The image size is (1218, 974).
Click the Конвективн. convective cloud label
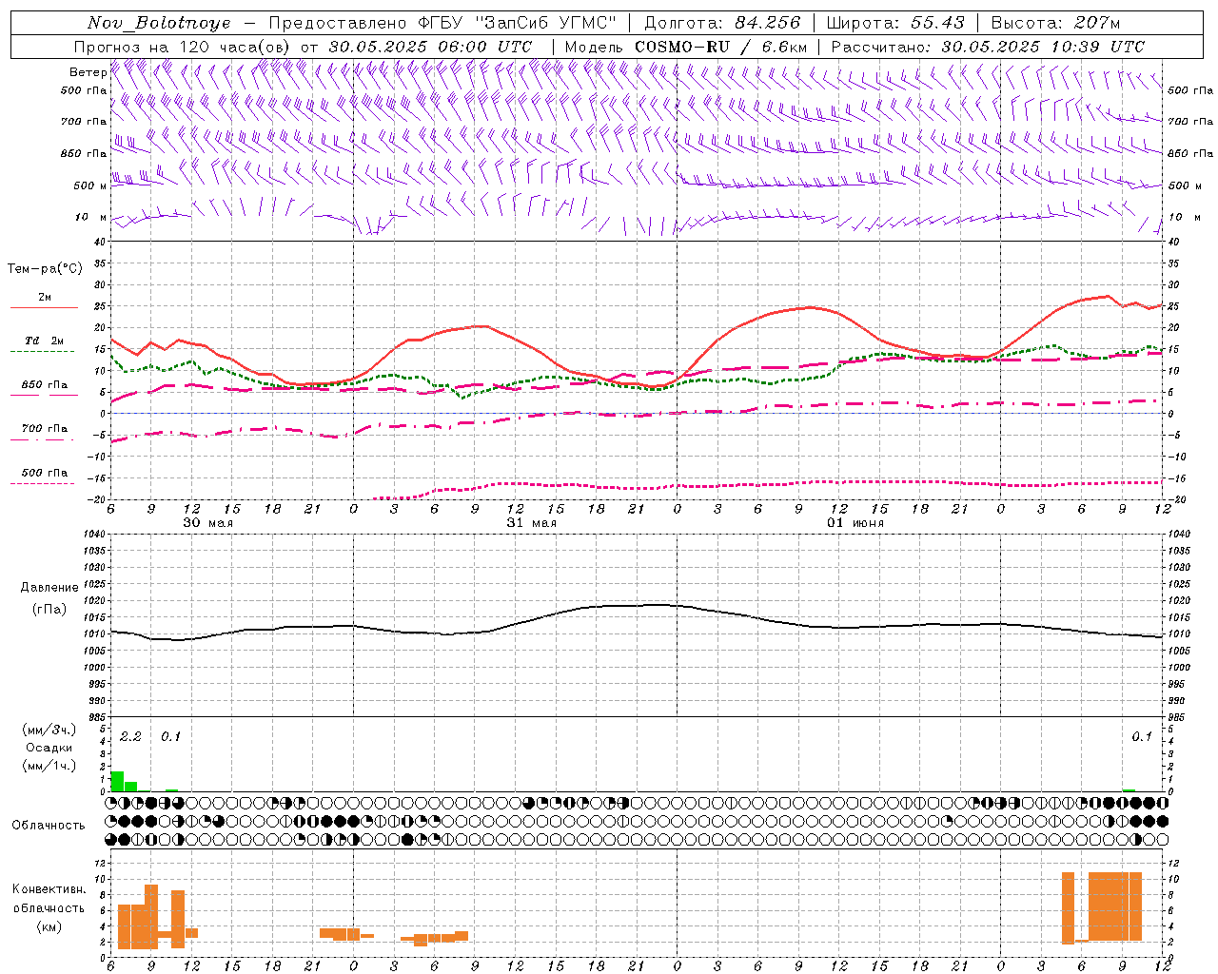tap(49, 889)
